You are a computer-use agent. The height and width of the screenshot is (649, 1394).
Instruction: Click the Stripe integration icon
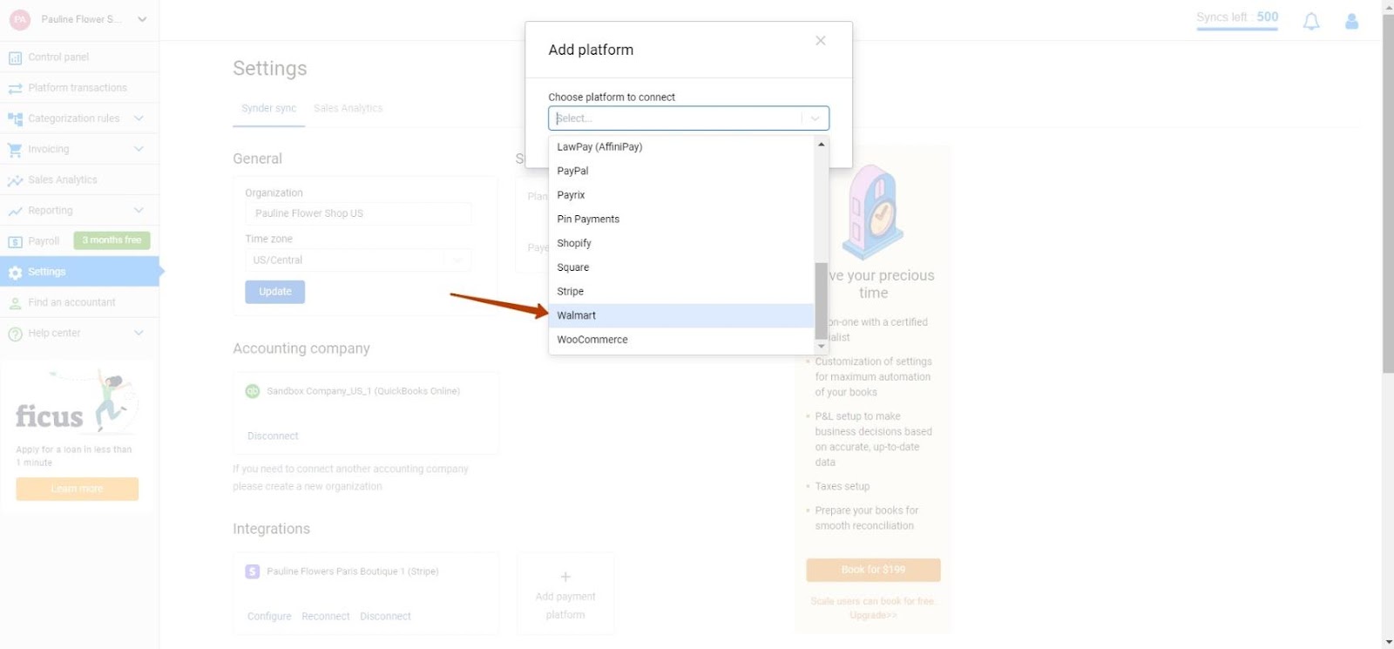point(253,571)
